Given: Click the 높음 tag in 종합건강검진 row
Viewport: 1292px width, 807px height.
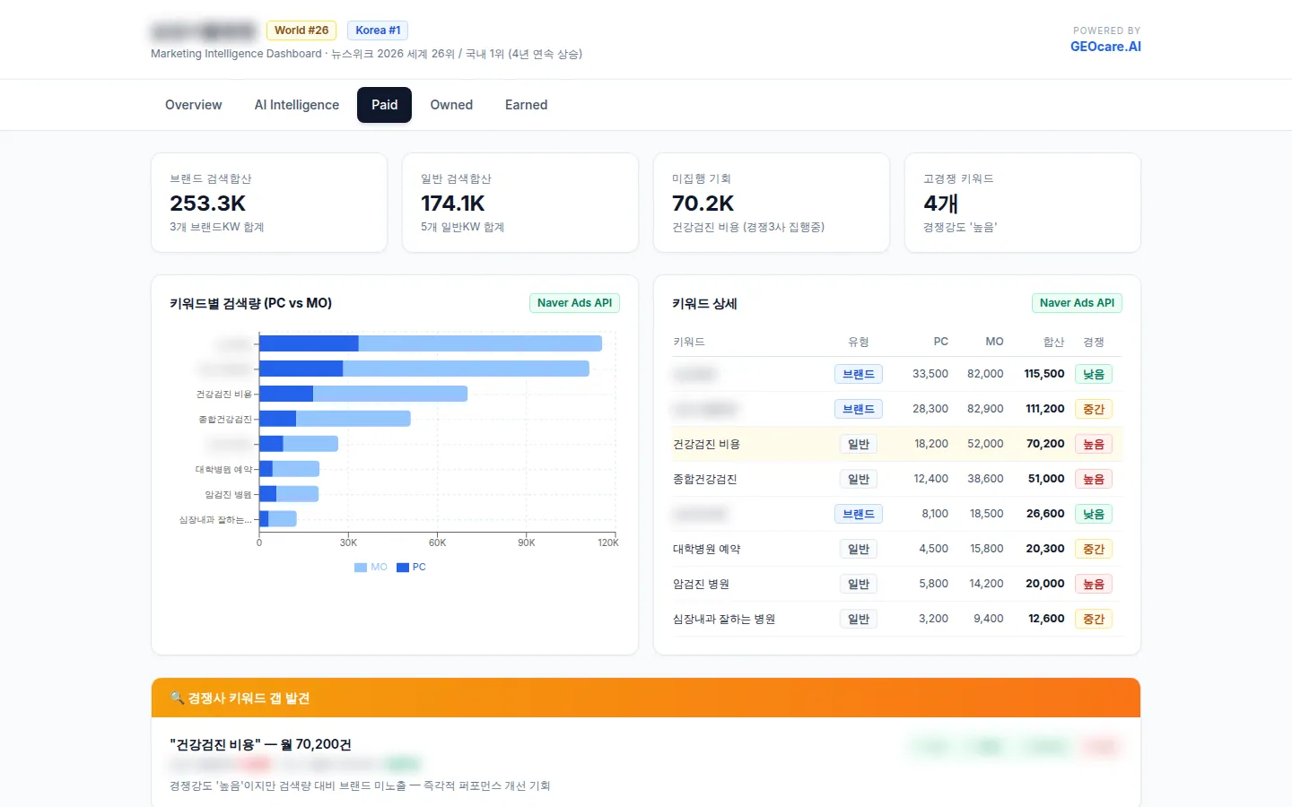Looking at the screenshot, I should tap(1094, 479).
